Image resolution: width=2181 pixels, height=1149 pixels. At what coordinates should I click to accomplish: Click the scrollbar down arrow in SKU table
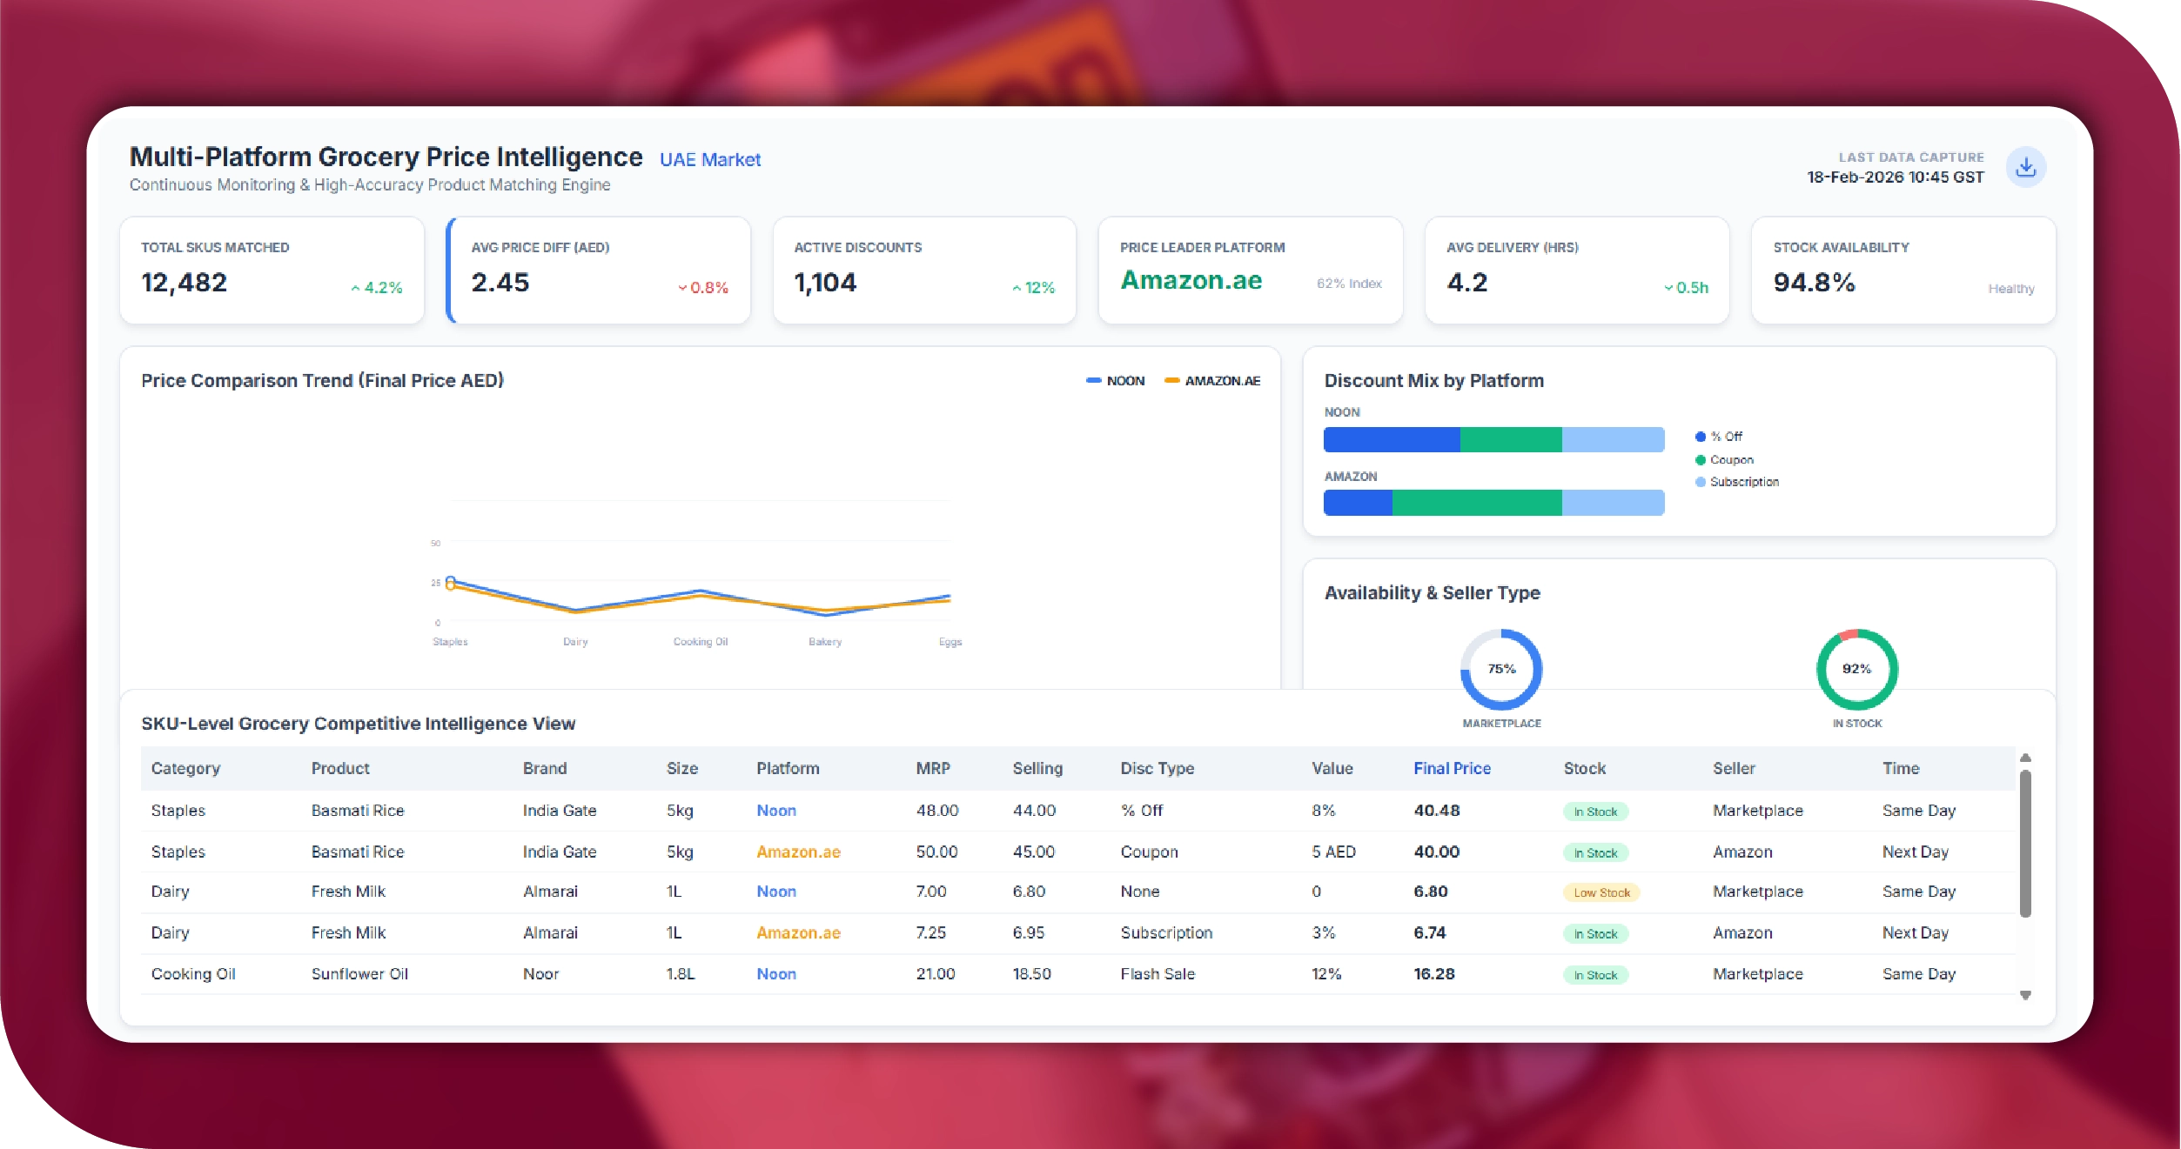(2025, 995)
